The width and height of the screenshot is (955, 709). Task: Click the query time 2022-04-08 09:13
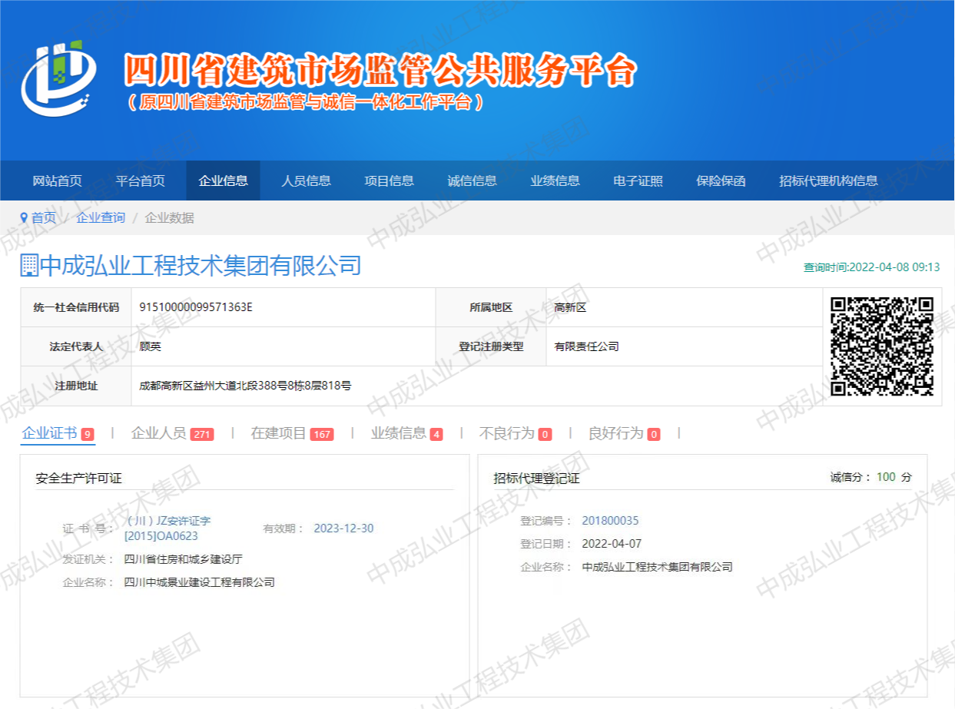click(x=871, y=267)
